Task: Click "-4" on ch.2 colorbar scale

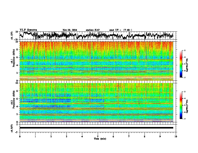Action: point(184,98)
